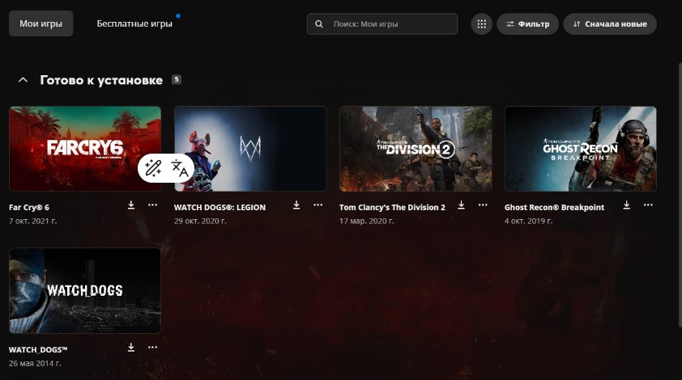Click the Поиск: Мои игры search field

point(382,24)
